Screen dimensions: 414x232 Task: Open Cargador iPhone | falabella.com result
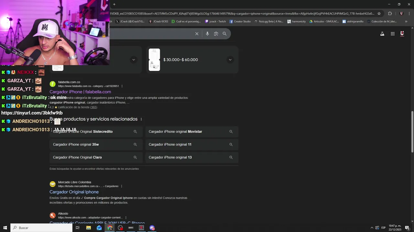[80, 92]
